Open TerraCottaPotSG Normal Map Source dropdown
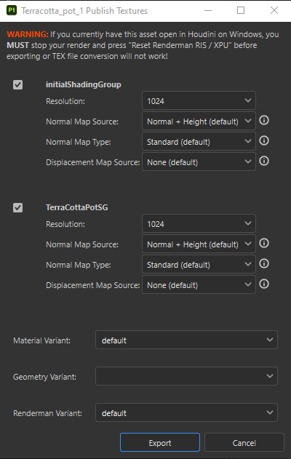 [199, 244]
